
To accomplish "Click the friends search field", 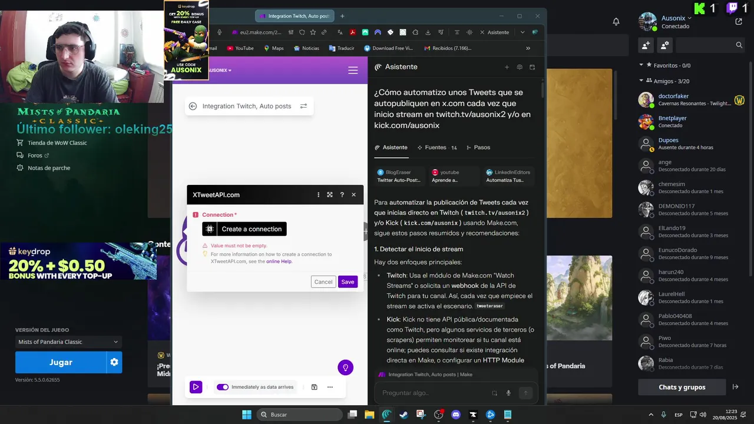I will 710,45.
